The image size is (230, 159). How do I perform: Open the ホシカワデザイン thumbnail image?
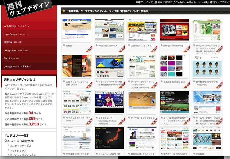(110, 66)
